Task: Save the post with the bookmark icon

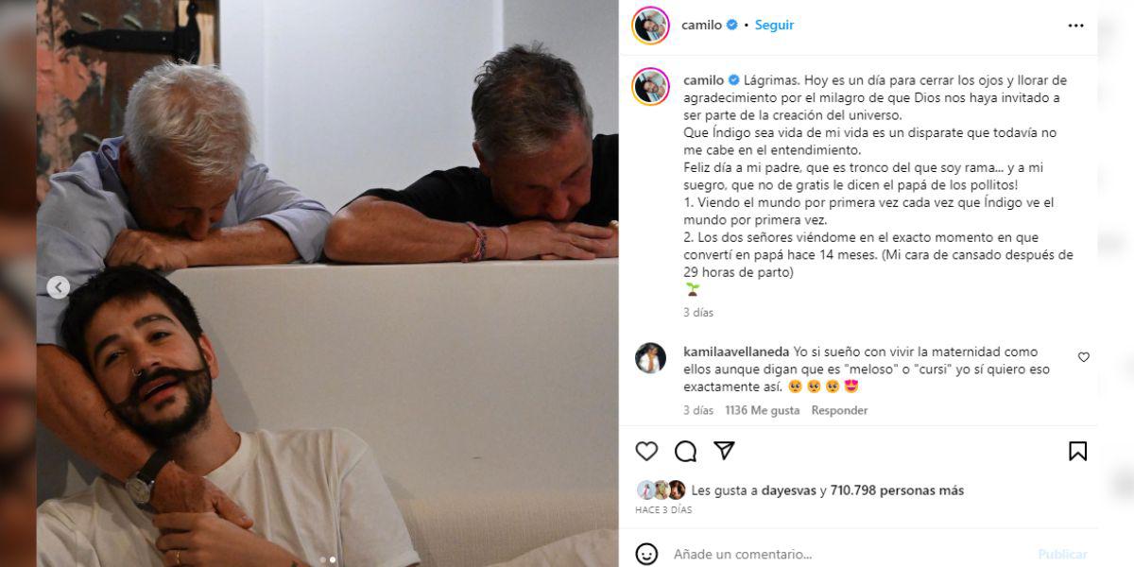Action: (1077, 452)
